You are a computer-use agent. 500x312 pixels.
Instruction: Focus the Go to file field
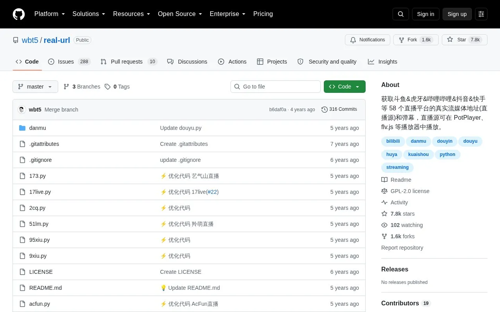coord(275,87)
